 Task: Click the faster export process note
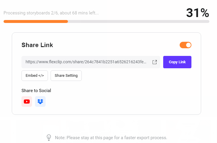point(111,138)
